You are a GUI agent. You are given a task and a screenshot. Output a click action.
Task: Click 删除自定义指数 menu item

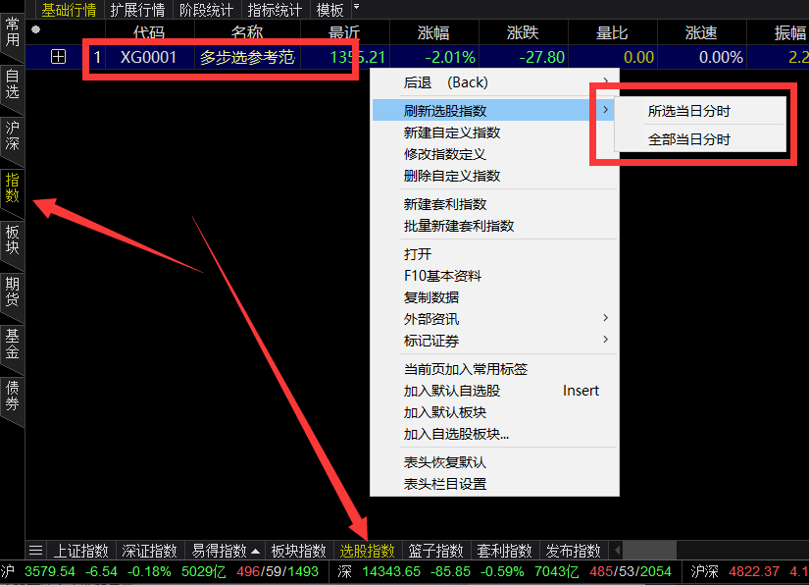(x=495, y=176)
